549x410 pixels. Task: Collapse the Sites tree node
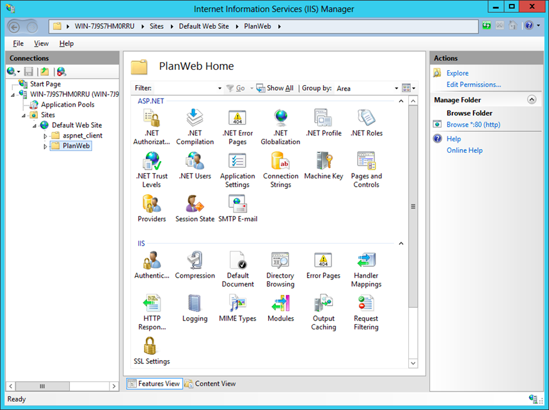pyautogui.click(x=24, y=116)
